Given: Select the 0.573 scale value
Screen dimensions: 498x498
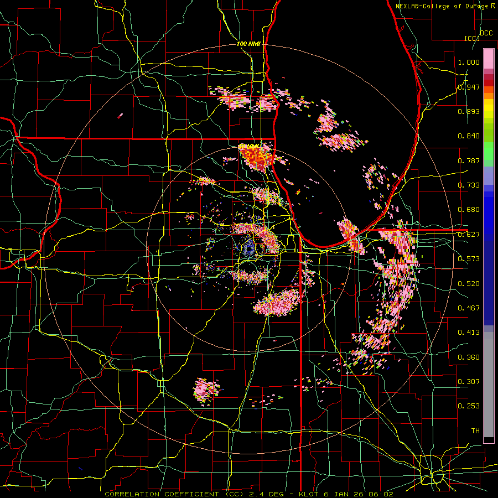Looking at the screenshot, I should click(469, 259).
